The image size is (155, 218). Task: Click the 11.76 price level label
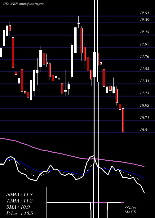(x=144, y=57)
